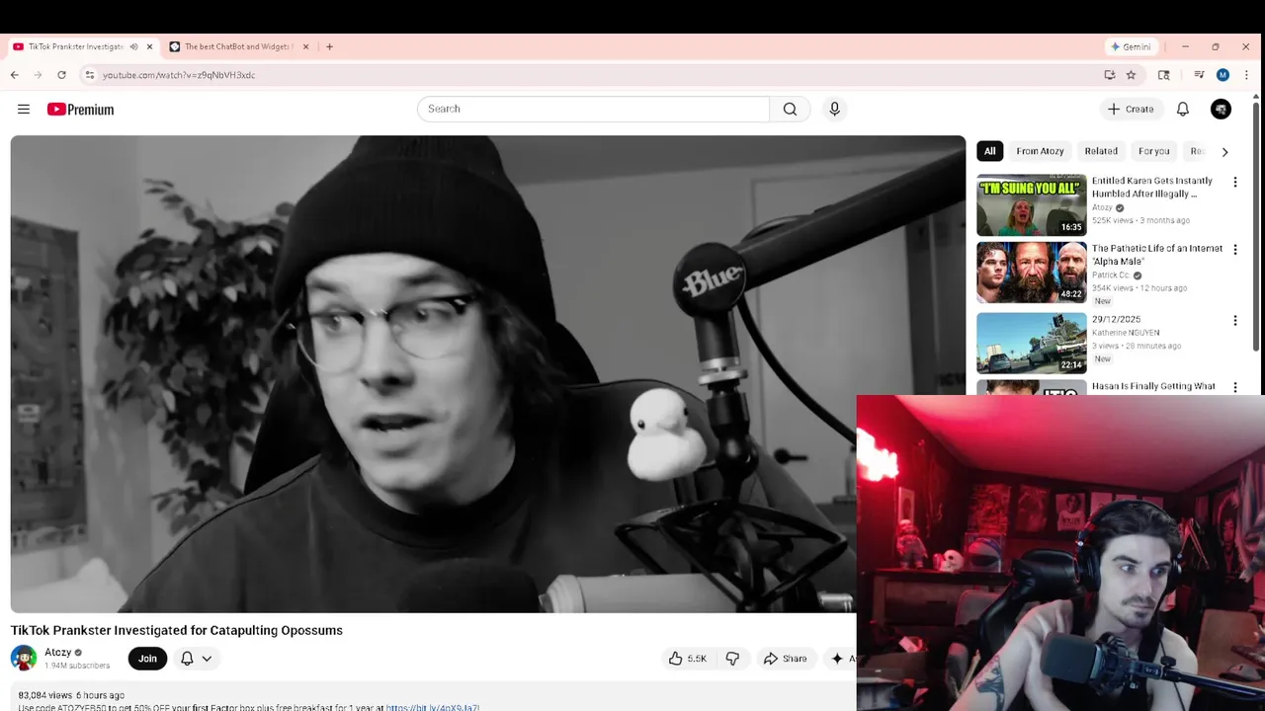The height and width of the screenshot is (711, 1265).
Task: Click the Katherine NGUYEN channel name
Action: pyautogui.click(x=1126, y=333)
